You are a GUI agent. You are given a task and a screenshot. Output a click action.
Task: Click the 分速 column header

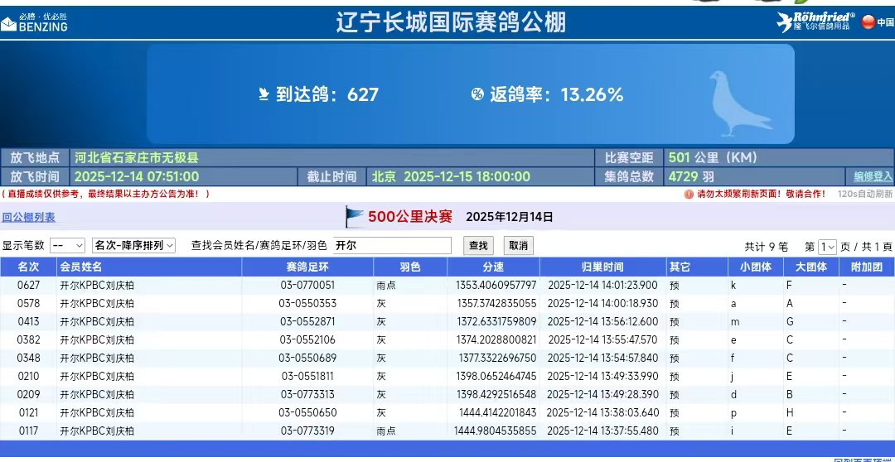click(x=493, y=267)
